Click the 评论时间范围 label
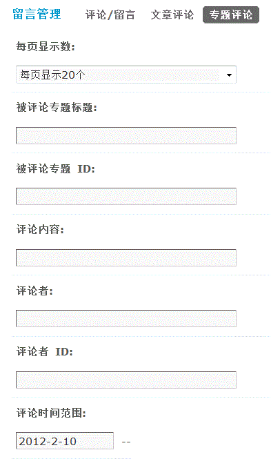 [x=51, y=413]
